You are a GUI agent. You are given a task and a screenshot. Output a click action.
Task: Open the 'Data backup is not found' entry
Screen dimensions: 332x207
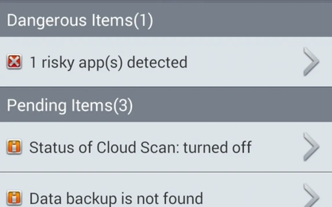coord(116,199)
